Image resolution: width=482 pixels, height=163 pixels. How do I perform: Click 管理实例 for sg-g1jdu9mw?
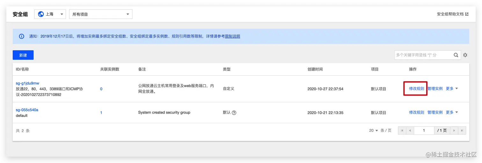point(435,89)
